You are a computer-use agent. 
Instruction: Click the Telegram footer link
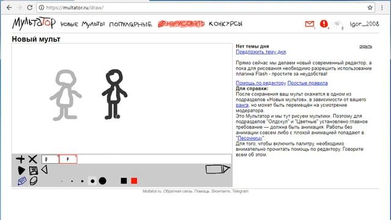point(240,191)
